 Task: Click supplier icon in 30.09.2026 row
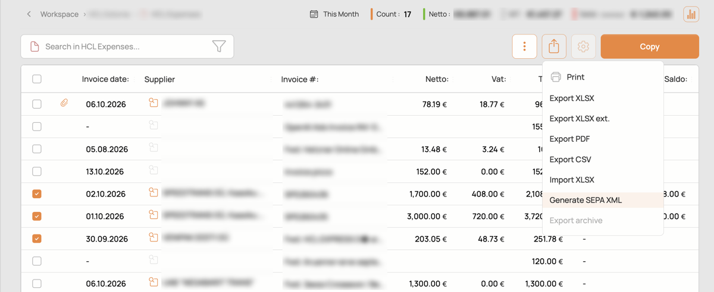pos(154,237)
